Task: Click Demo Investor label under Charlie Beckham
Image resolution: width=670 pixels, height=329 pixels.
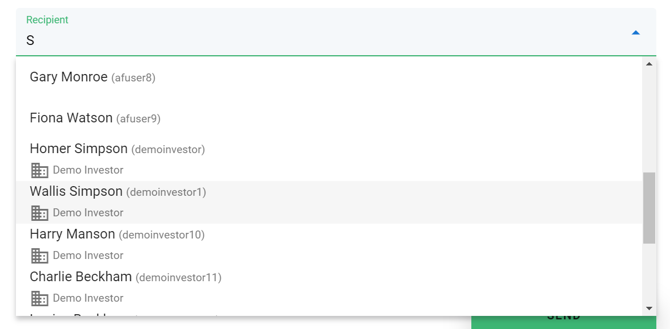Action: (x=88, y=298)
